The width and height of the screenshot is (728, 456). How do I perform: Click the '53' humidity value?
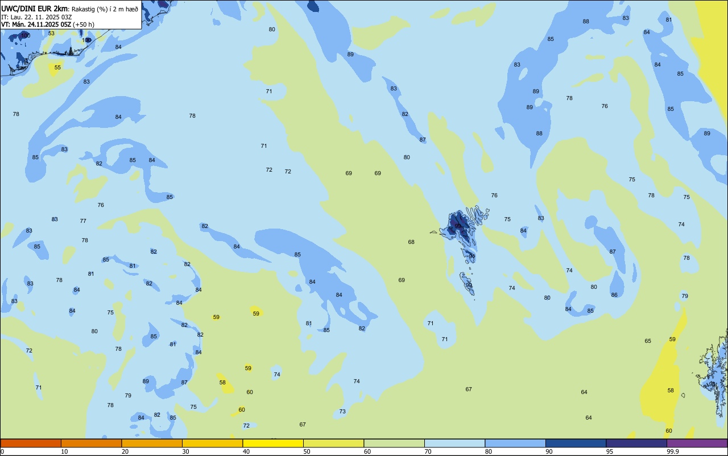(x=51, y=33)
